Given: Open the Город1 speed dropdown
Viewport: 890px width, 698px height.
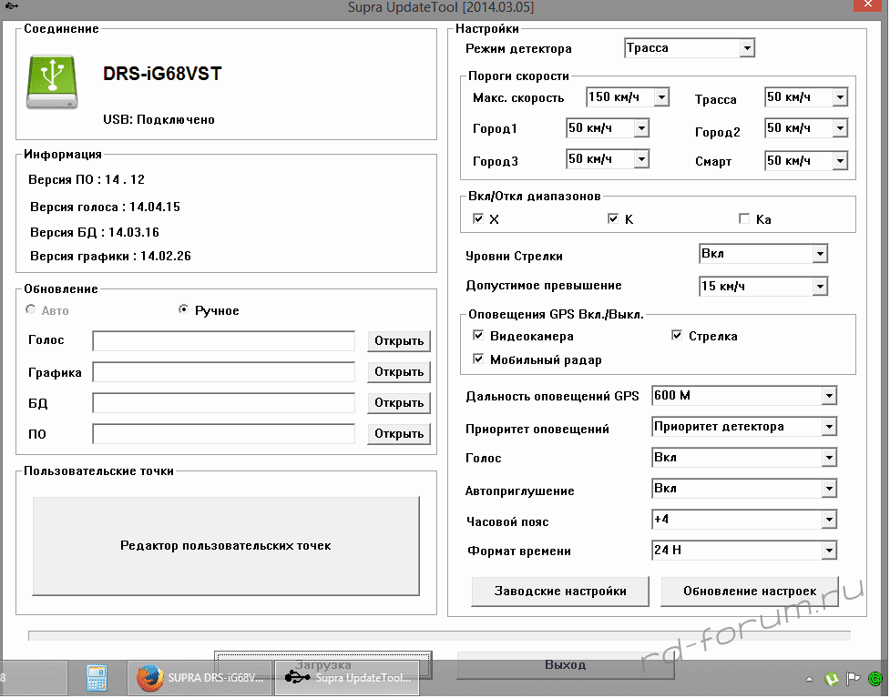Looking at the screenshot, I should [608, 128].
